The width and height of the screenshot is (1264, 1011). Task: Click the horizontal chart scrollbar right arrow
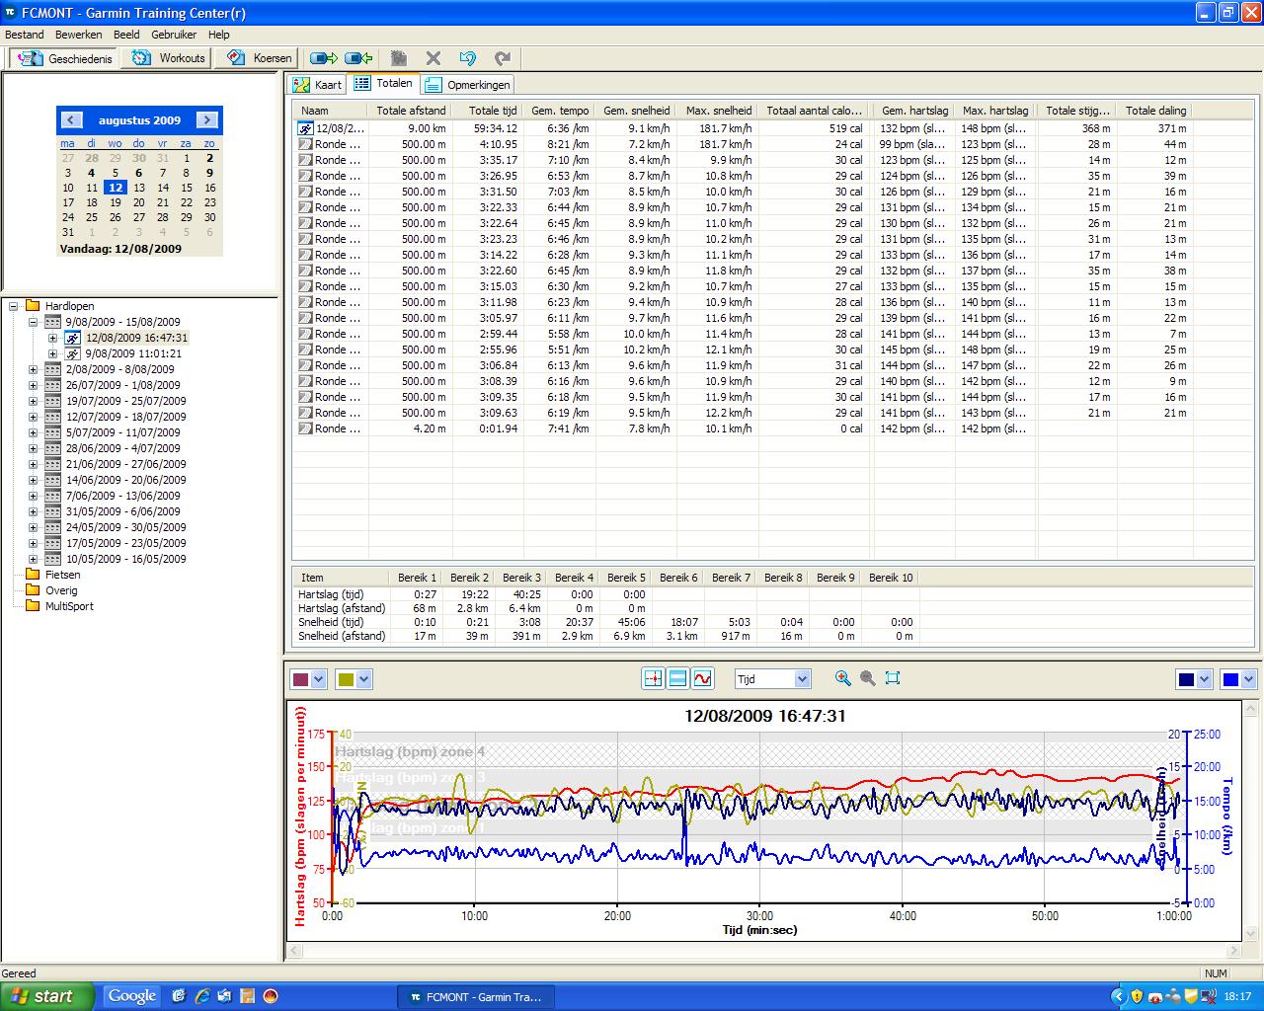coord(1233,951)
